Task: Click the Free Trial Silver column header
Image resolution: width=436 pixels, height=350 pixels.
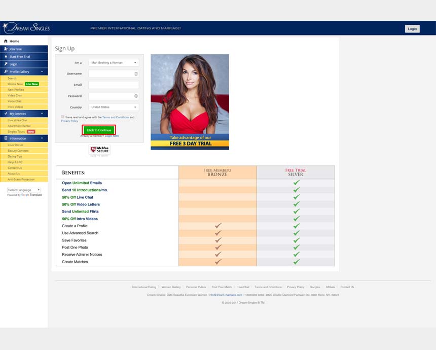Action: click(296, 172)
